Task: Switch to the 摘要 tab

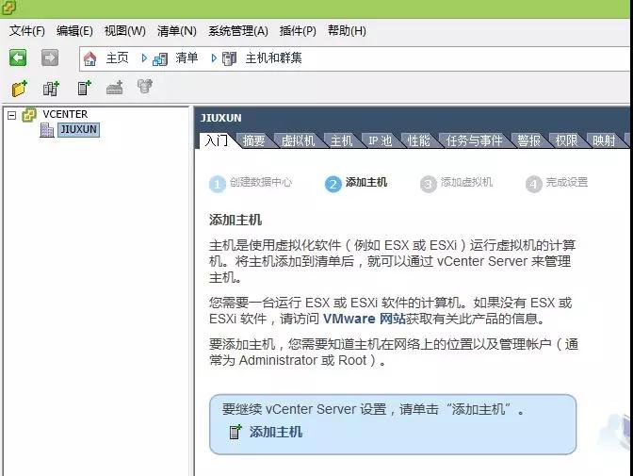Action: (254, 140)
